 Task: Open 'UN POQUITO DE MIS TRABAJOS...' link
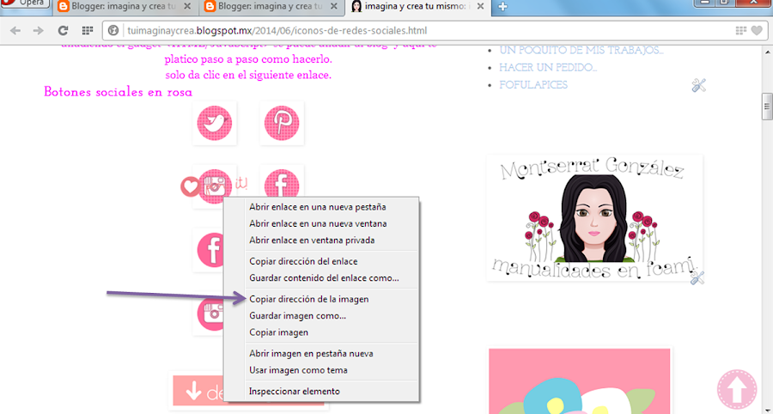[x=581, y=51]
